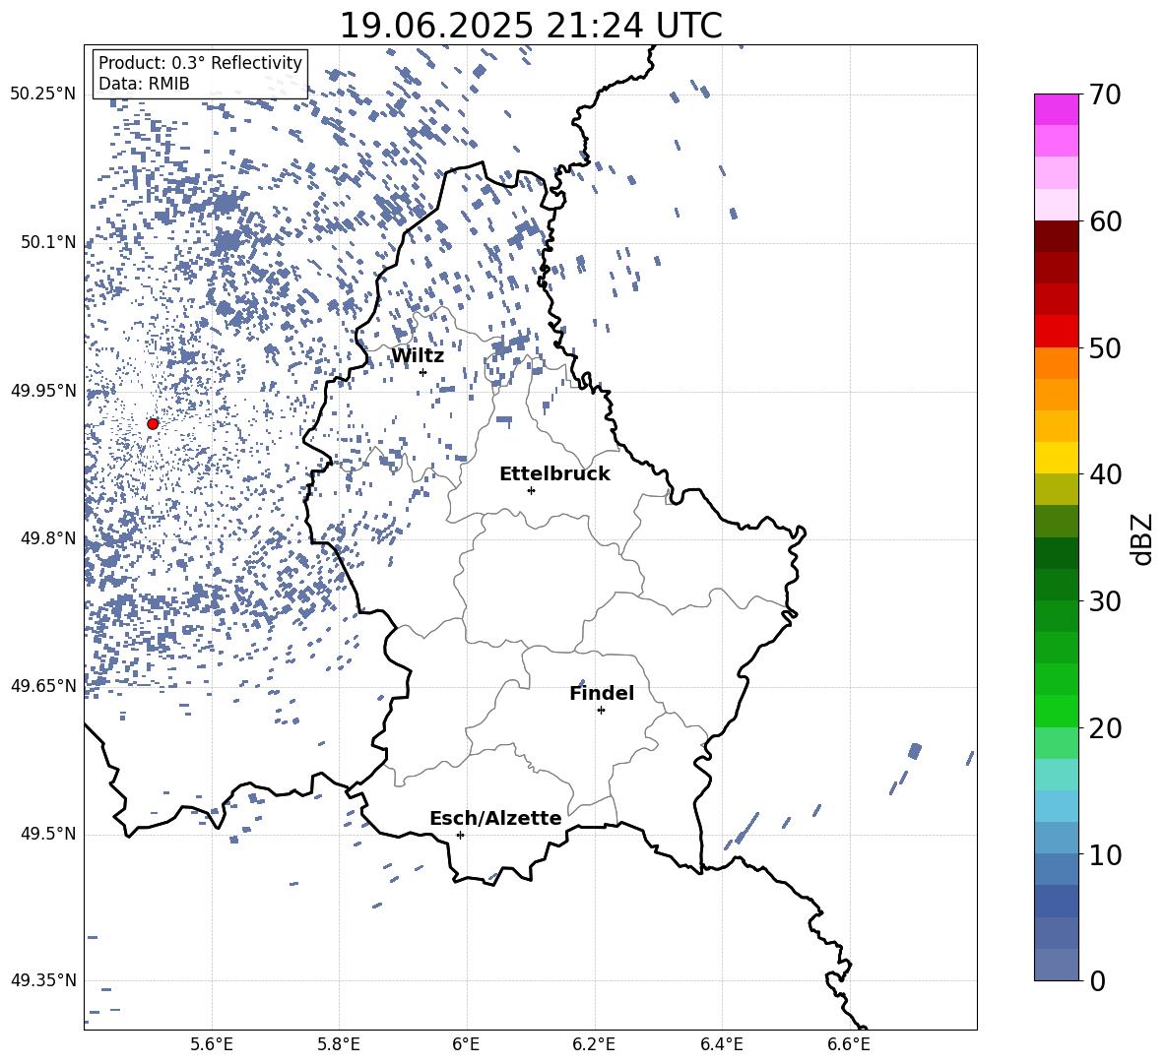The height and width of the screenshot is (1064, 1166).
Task: Click the Data: RMIB text
Action: point(144,84)
